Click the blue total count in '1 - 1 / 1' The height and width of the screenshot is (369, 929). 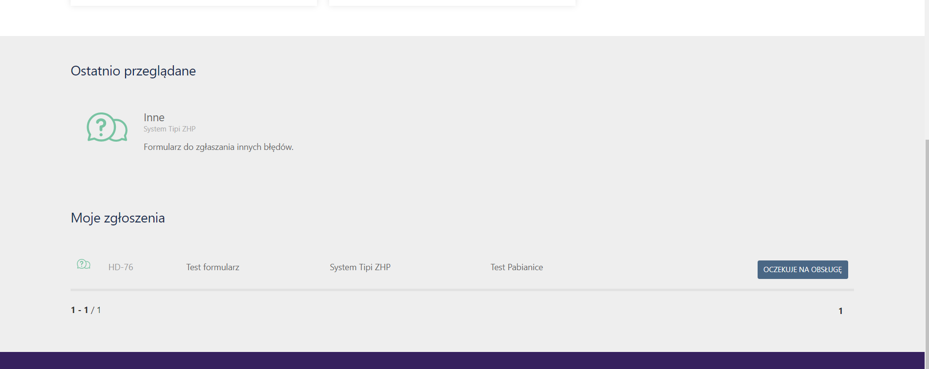pyautogui.click(x=99, y=310)
